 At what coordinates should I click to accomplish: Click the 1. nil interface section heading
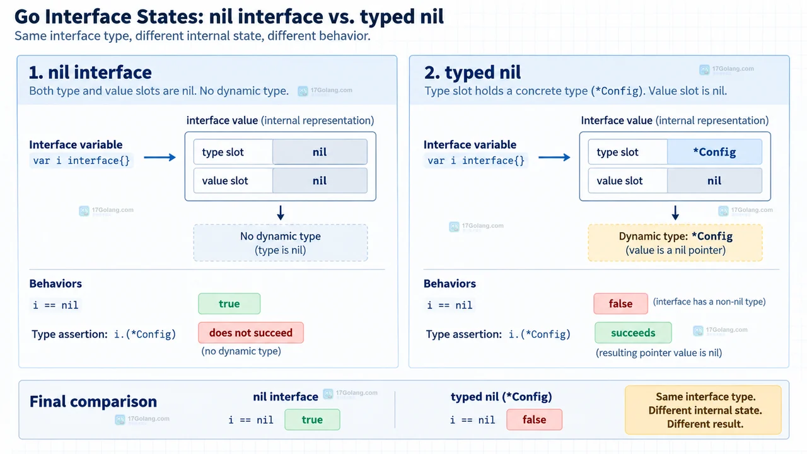coord(91,73)
